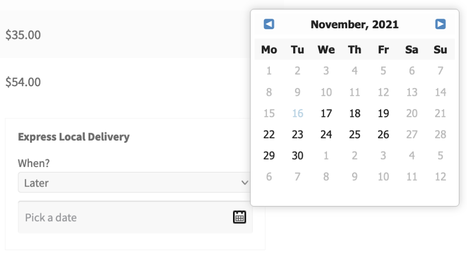
Task: Select November 17 in calendar
Action: click(326, 114)
